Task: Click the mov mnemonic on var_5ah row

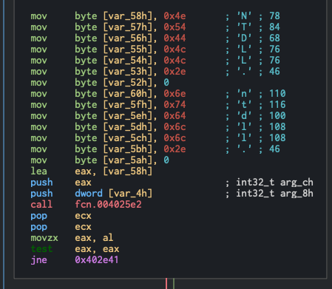Action: click(38, 160)
